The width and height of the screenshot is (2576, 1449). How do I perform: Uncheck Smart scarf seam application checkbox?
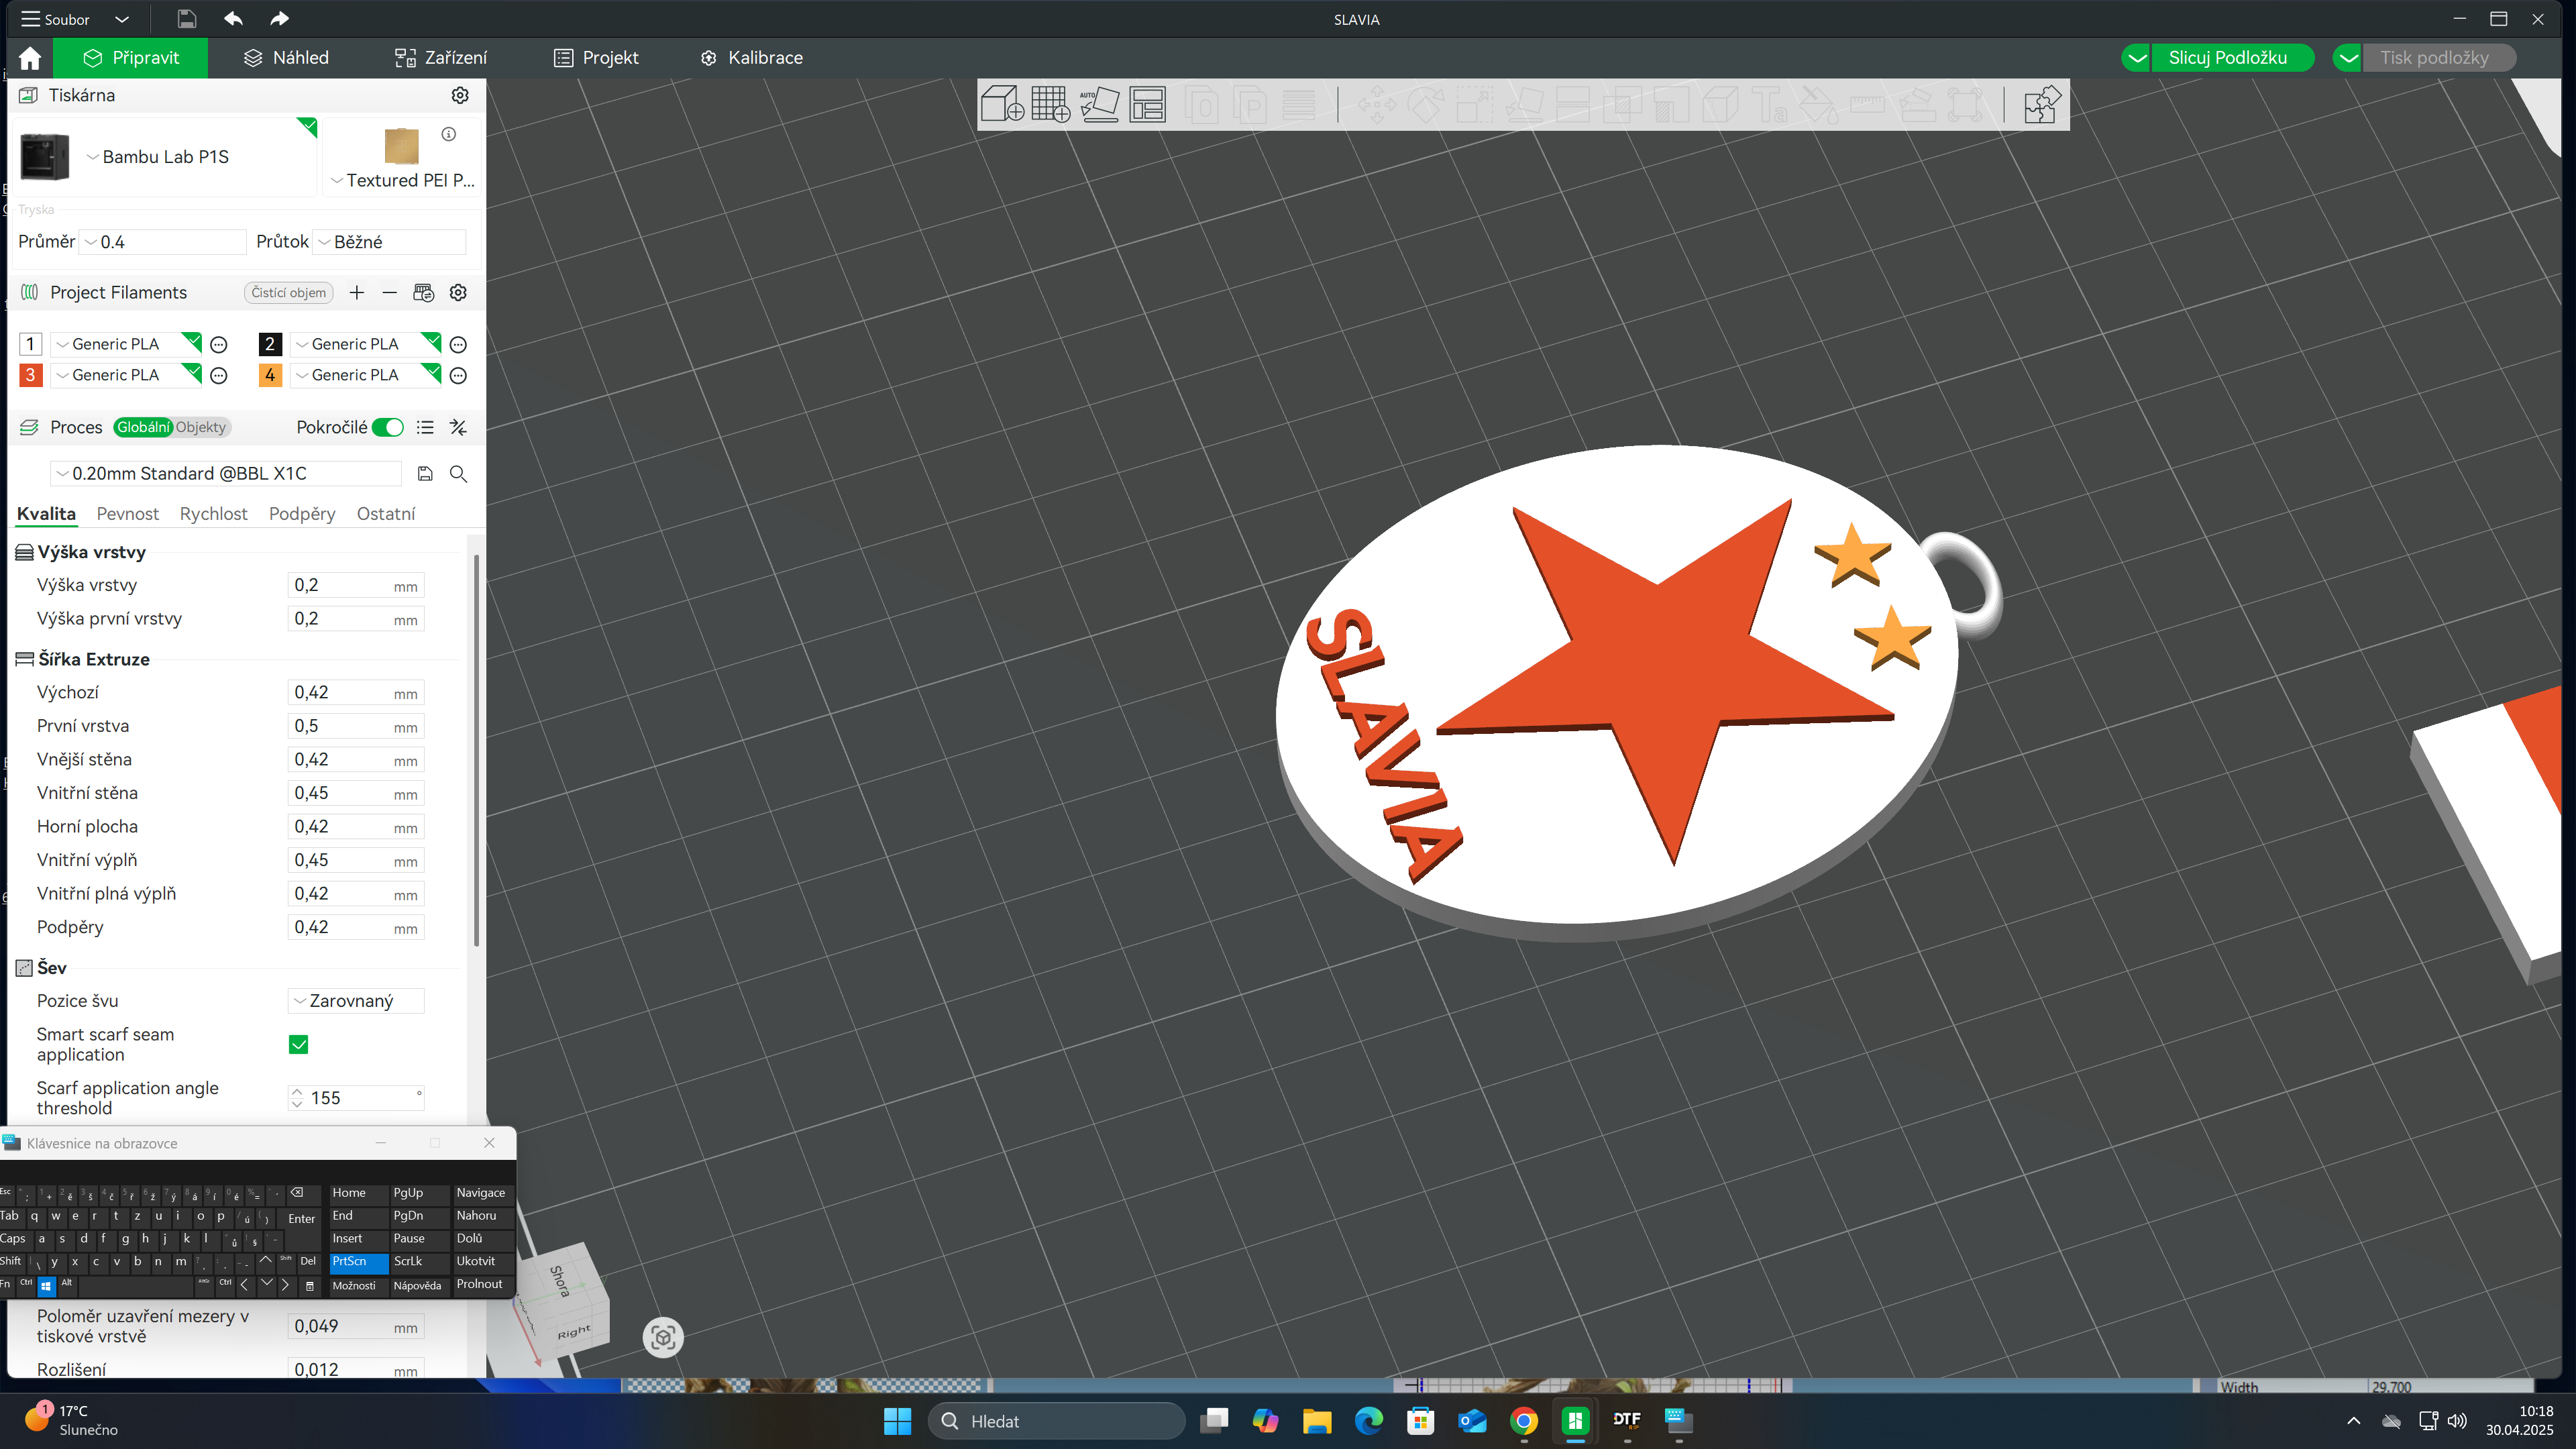pos(298,1044)
